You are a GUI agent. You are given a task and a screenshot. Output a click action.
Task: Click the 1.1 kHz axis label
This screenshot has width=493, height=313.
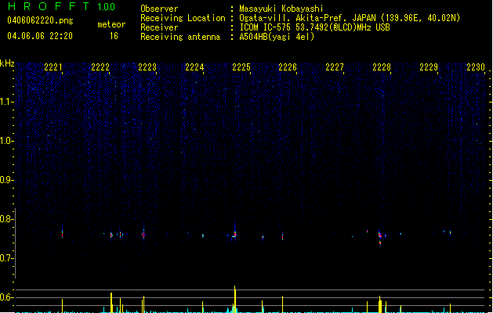(x=6, y=102)
